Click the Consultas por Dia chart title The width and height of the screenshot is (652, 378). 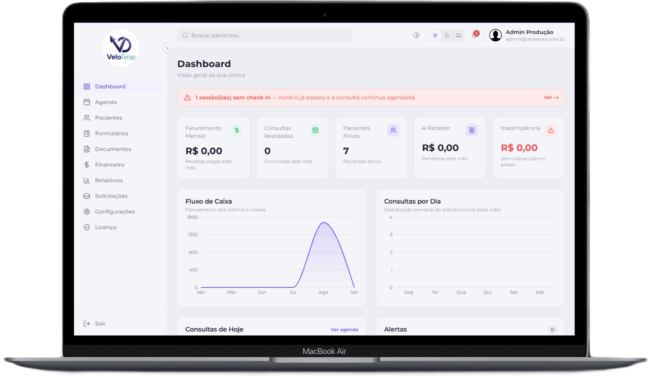(x=413, y=201)
